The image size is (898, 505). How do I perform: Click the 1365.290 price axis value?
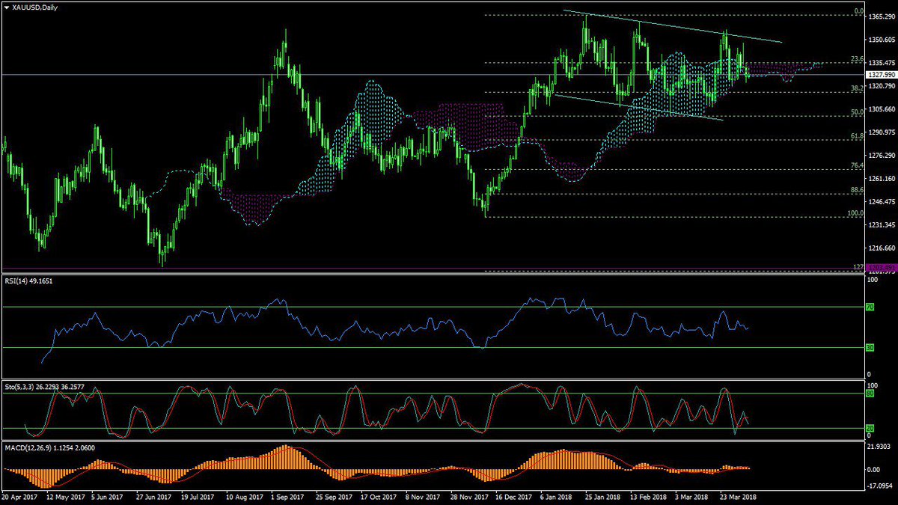[881, 16]
